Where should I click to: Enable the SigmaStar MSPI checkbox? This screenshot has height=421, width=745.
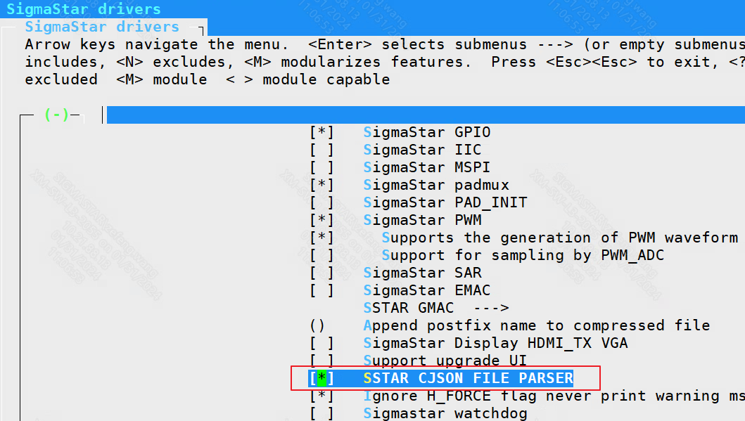coord(321,167)
